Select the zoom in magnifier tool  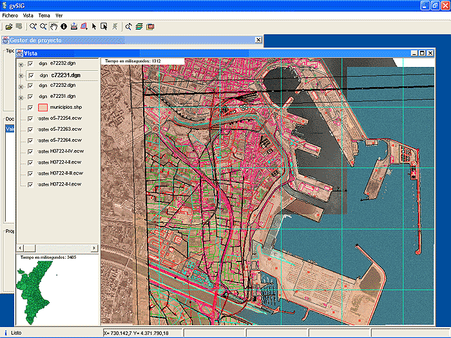click(33, 27)
